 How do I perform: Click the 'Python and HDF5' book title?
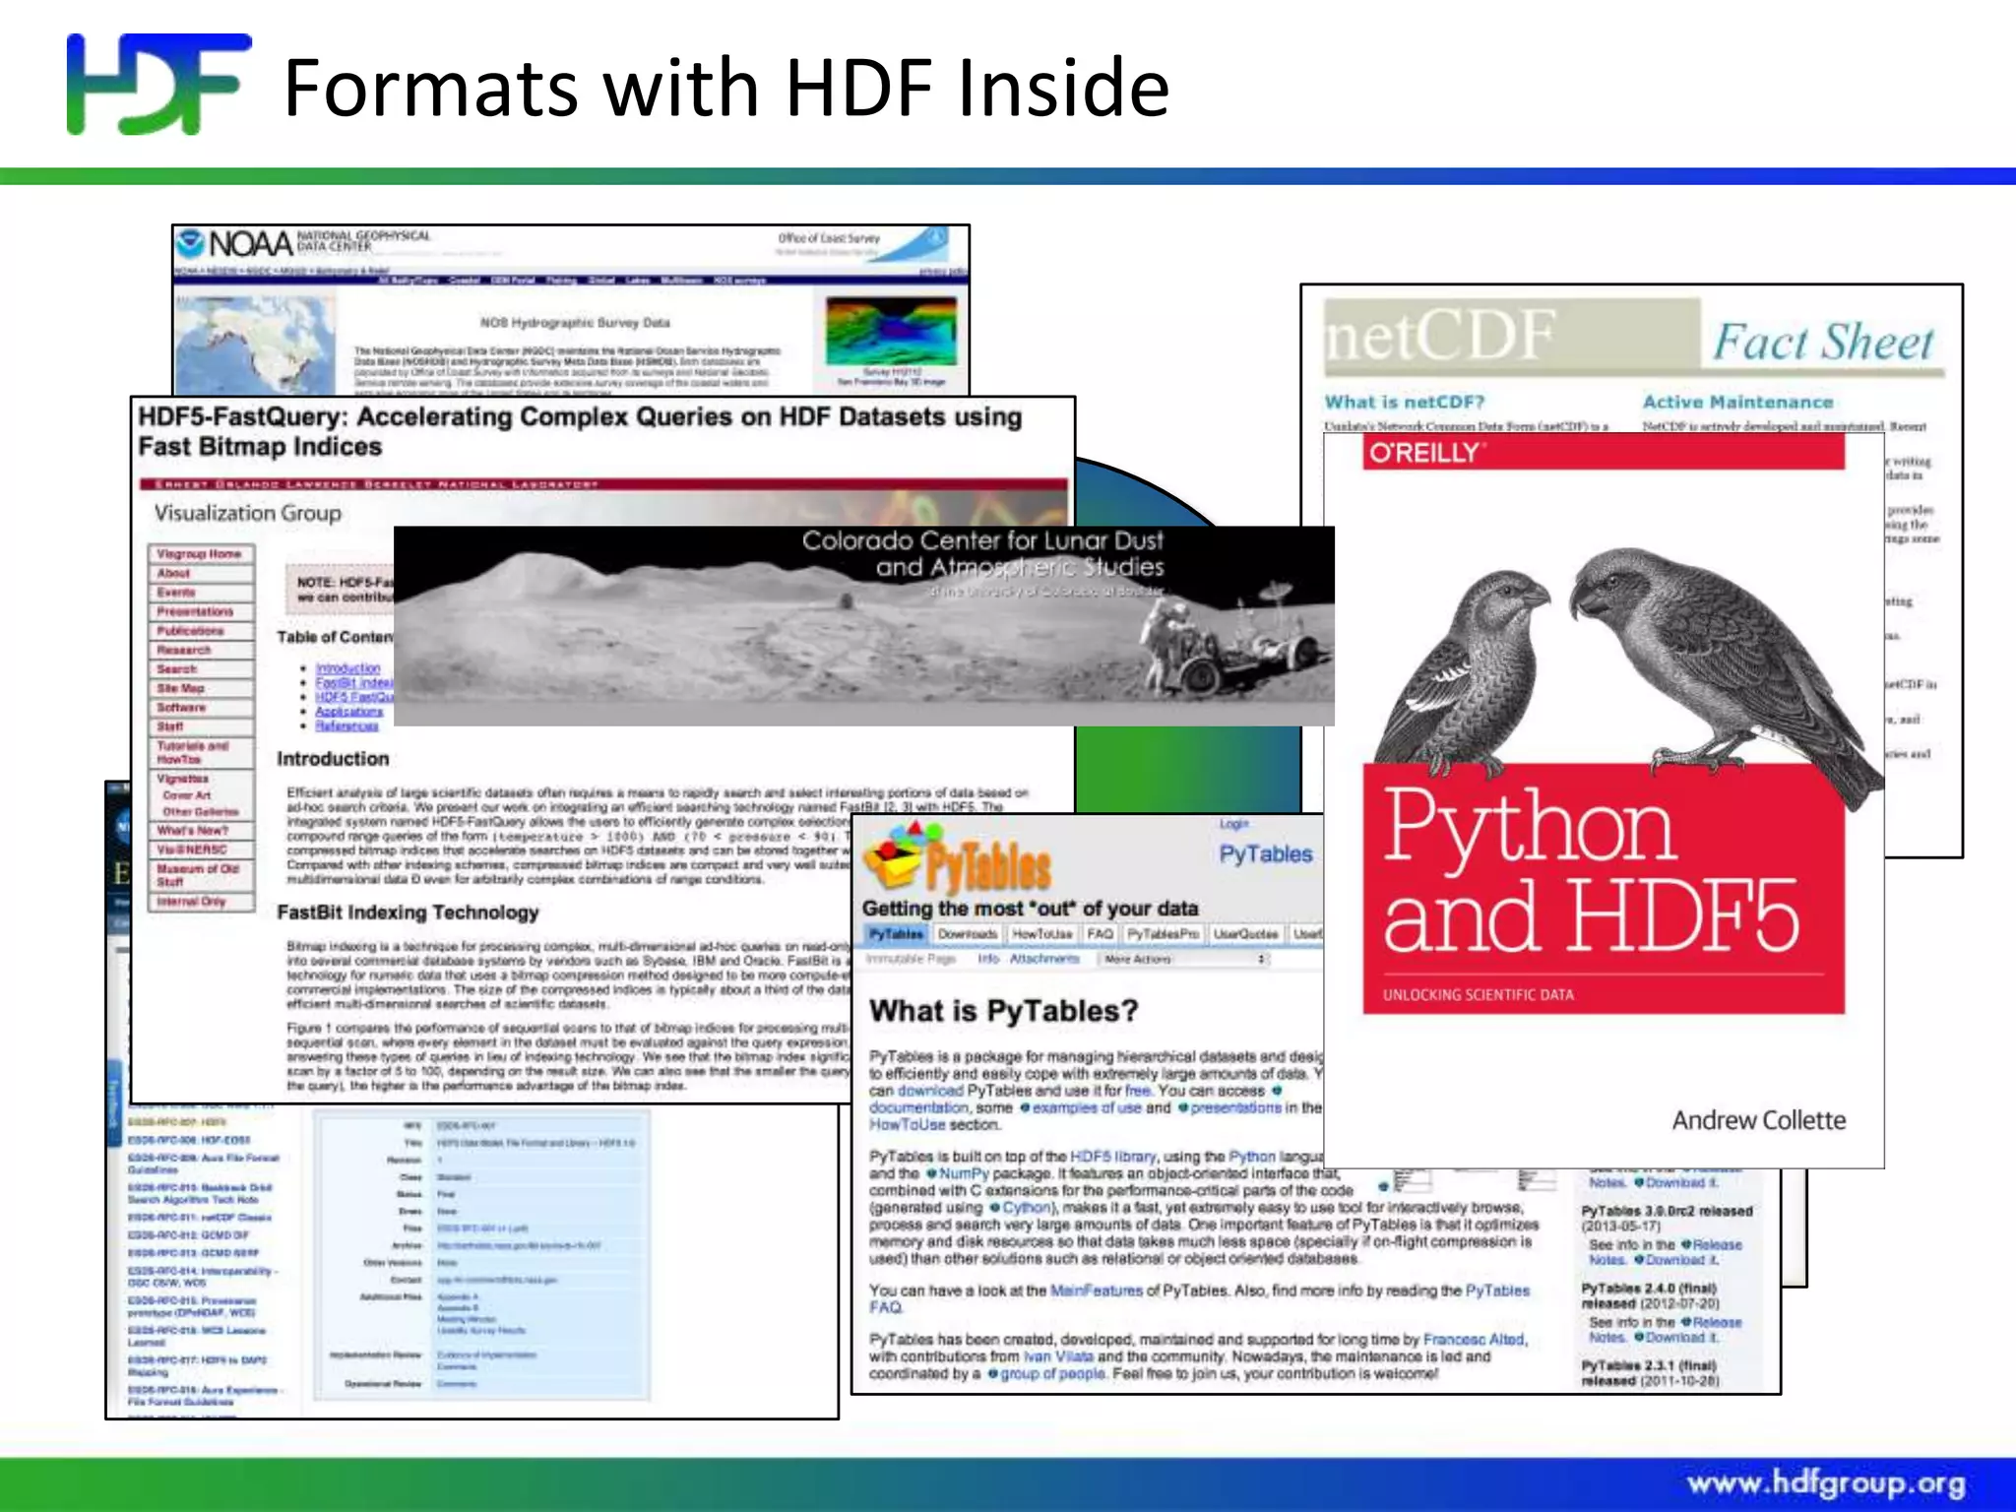pyautogui.click(x=1590, y=871)
